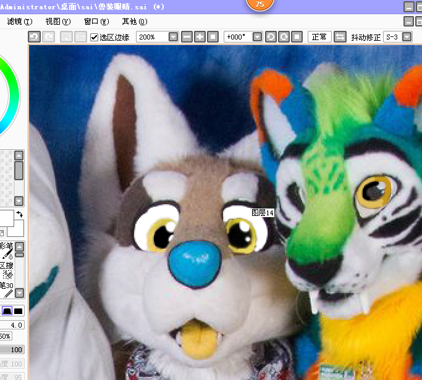Reset the zoom with the square button after plus
This screenshot has height=380, width=422.
(x=213, y=37)
